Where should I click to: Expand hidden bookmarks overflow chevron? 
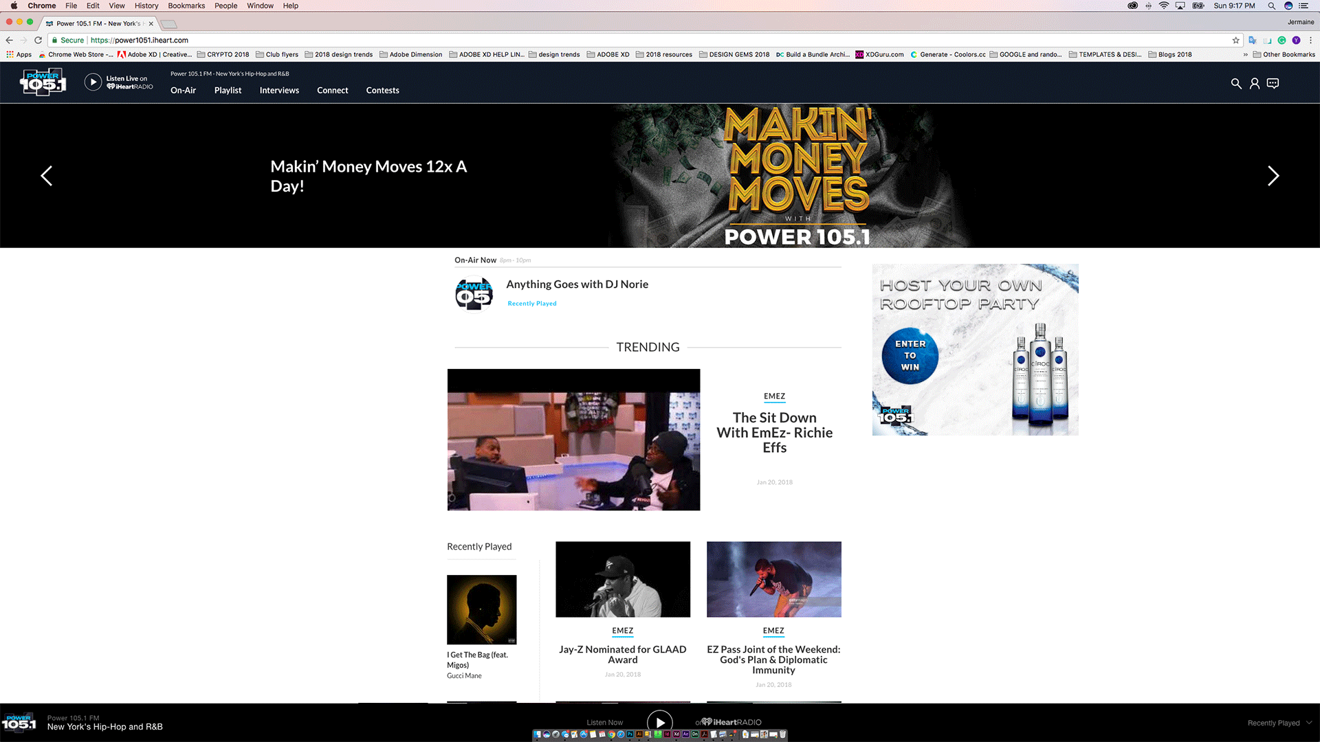click(x=1245, y=54)
